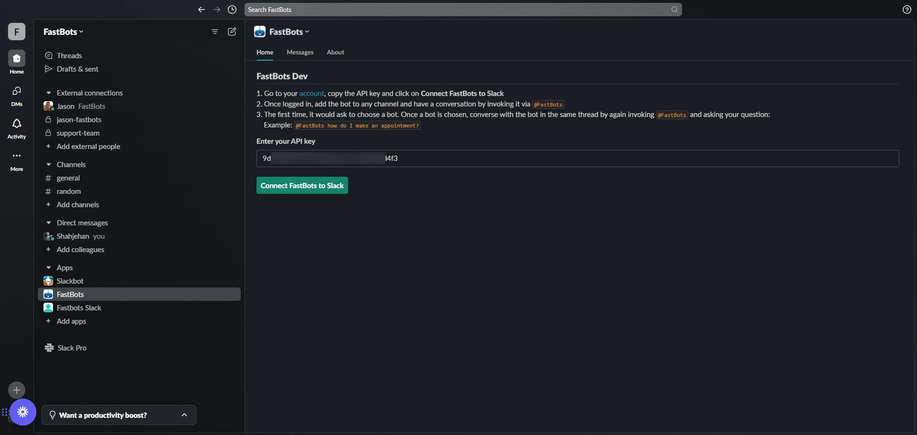Open Fastbots Slack app
The image size is (917, 435).
click(139, 308)
